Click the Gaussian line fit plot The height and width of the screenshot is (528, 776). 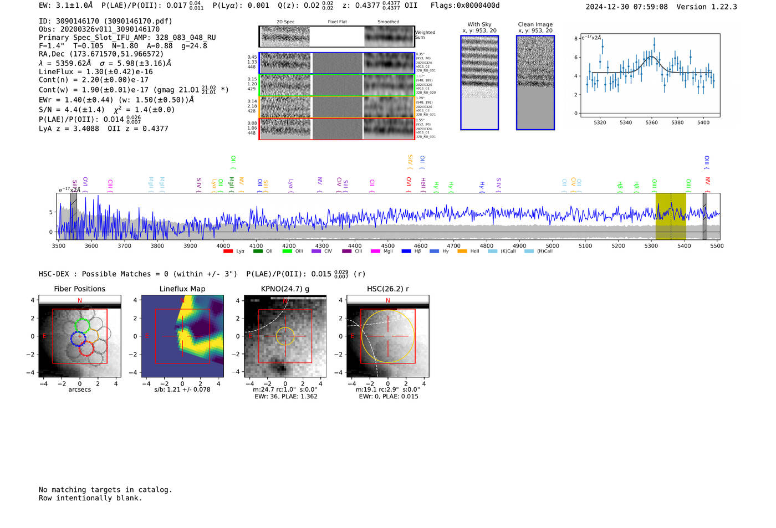pyautogui.click(x=650, y=75)
